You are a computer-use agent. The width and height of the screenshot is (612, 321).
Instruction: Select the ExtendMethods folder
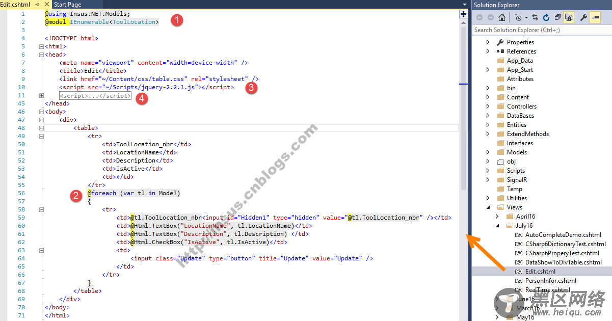tap(527, 134)
